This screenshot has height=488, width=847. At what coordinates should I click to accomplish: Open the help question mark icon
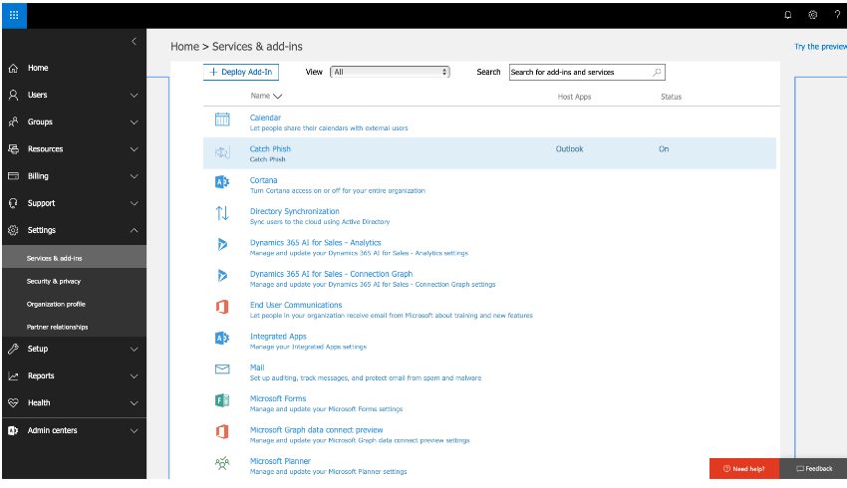837,15
